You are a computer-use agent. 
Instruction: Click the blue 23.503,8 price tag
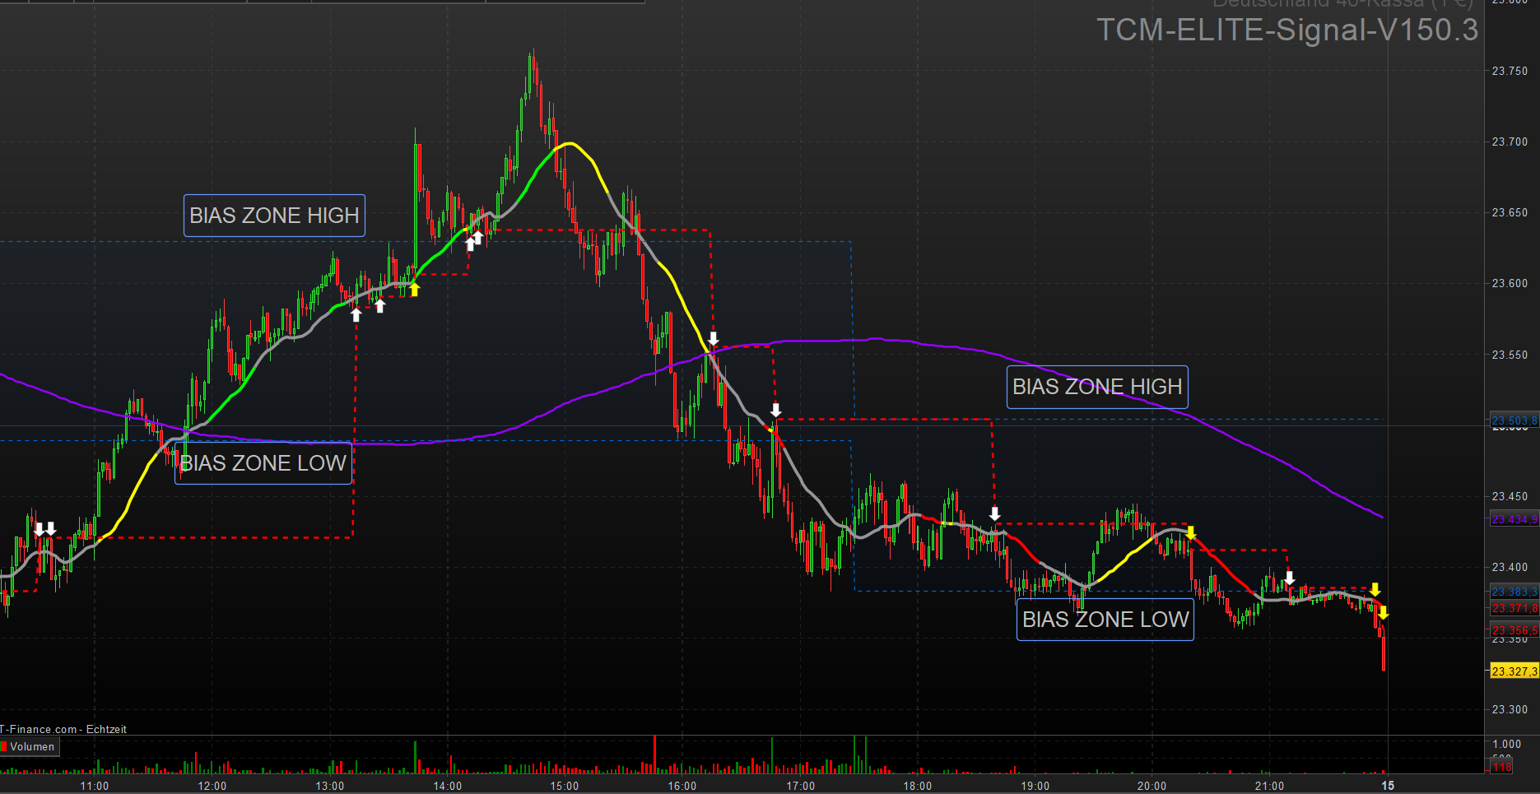1514,420
